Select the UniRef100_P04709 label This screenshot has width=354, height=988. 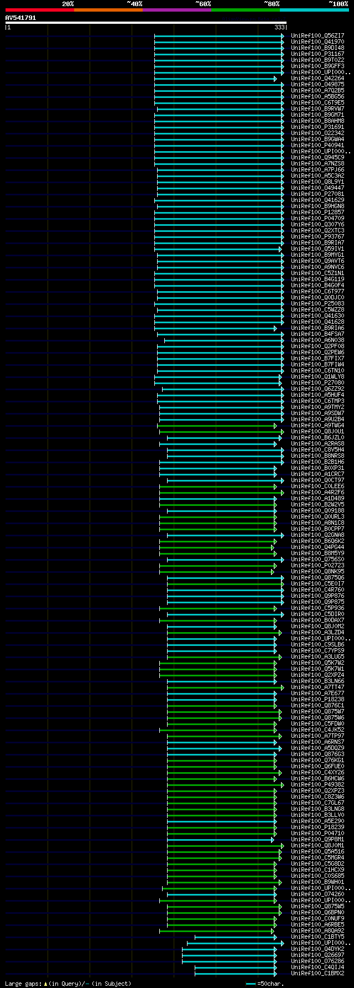(x=317, y=218)
